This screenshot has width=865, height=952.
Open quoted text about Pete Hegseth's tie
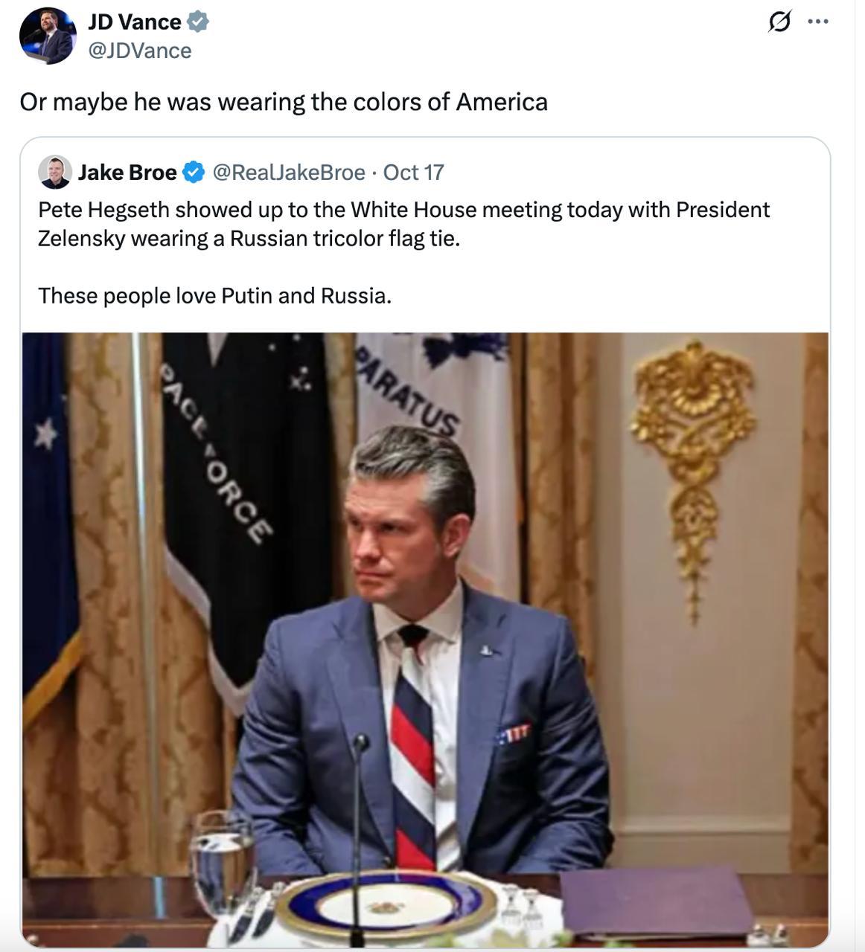click(x=403, y=224)
